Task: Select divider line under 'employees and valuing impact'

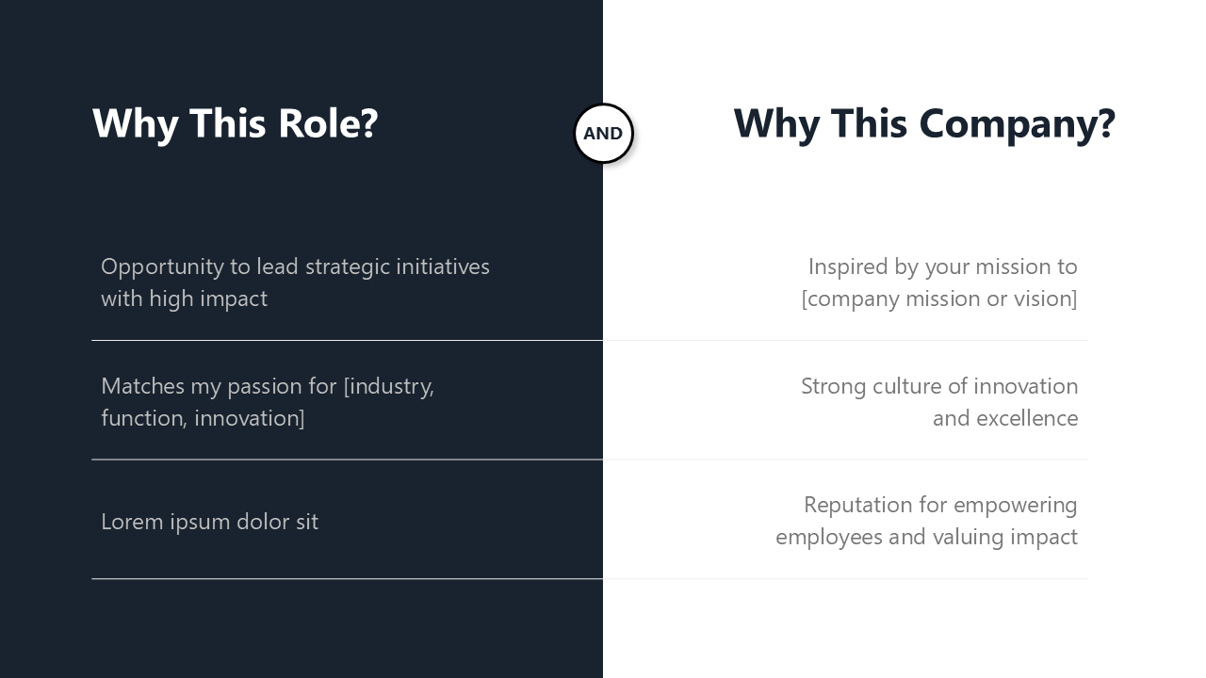Action: tap(845, 578)
